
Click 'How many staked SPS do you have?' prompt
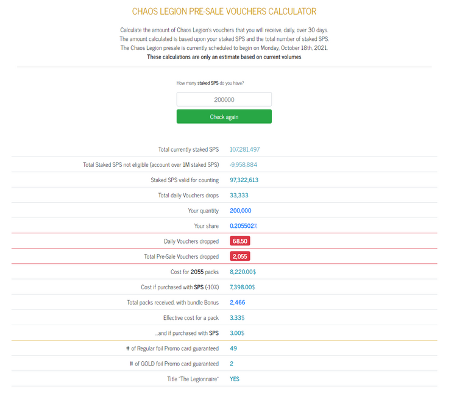pos(210,83)
